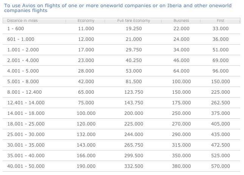Click Economy value 143.000
The width and height of the screenshot is (244, 175).
point(86,145)
